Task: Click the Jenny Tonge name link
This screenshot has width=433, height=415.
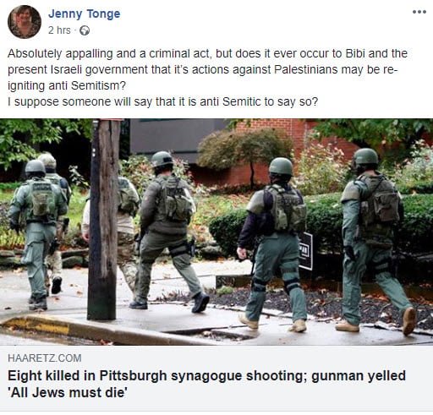Action: [85, 14]
